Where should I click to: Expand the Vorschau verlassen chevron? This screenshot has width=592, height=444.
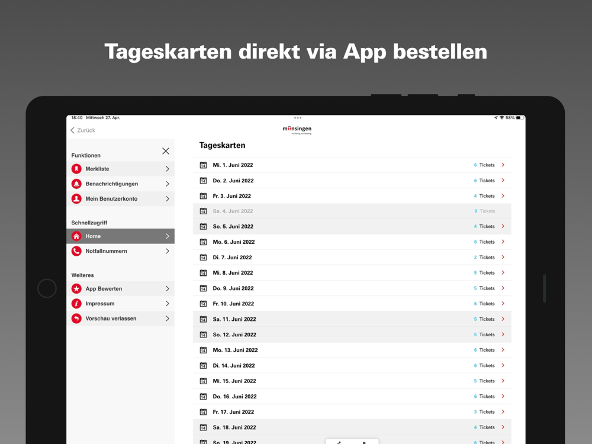(168, 318)
